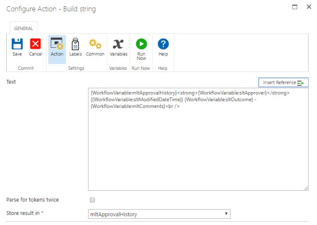Screen dimensions: 317x225
Task: Enable Parse for tokens twice checkbox
Action: click(x=92, y=200)
